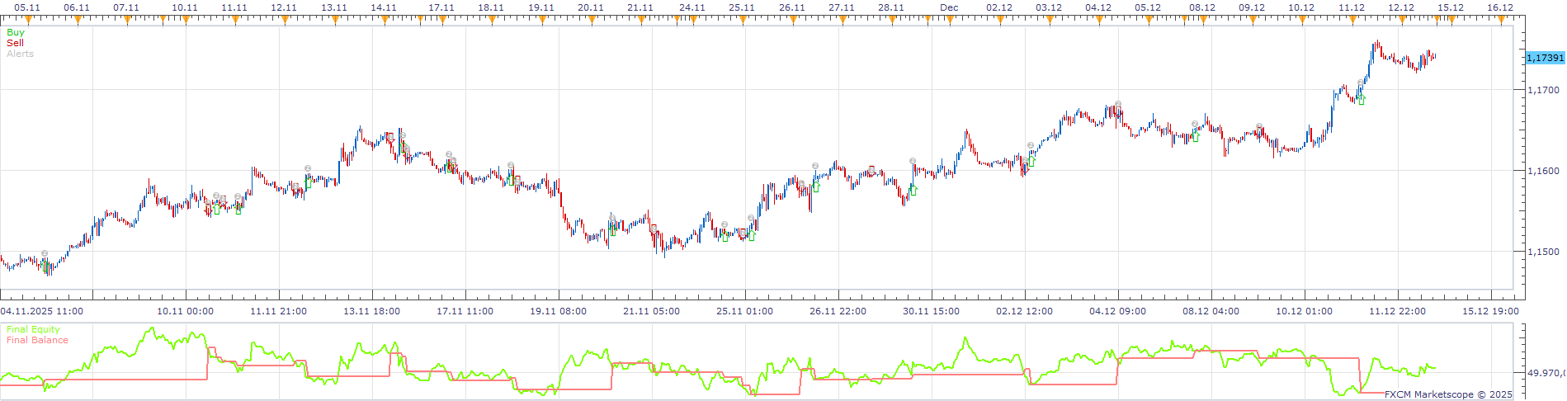Click the orange marker under 07.11
This screenshot has width=1567, height=401.
tap(127, 20)
